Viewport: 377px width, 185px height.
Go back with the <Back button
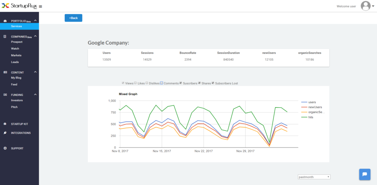coord(73,18)
